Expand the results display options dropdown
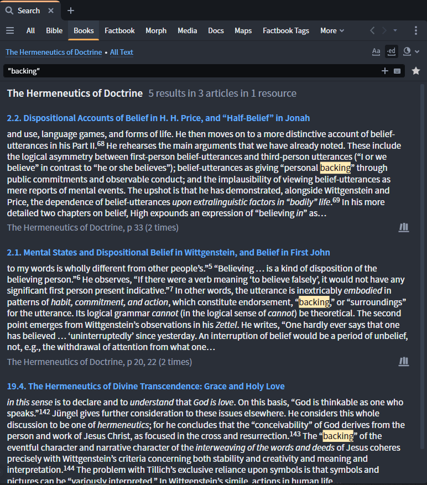427x485 pixels. (411, 51)
